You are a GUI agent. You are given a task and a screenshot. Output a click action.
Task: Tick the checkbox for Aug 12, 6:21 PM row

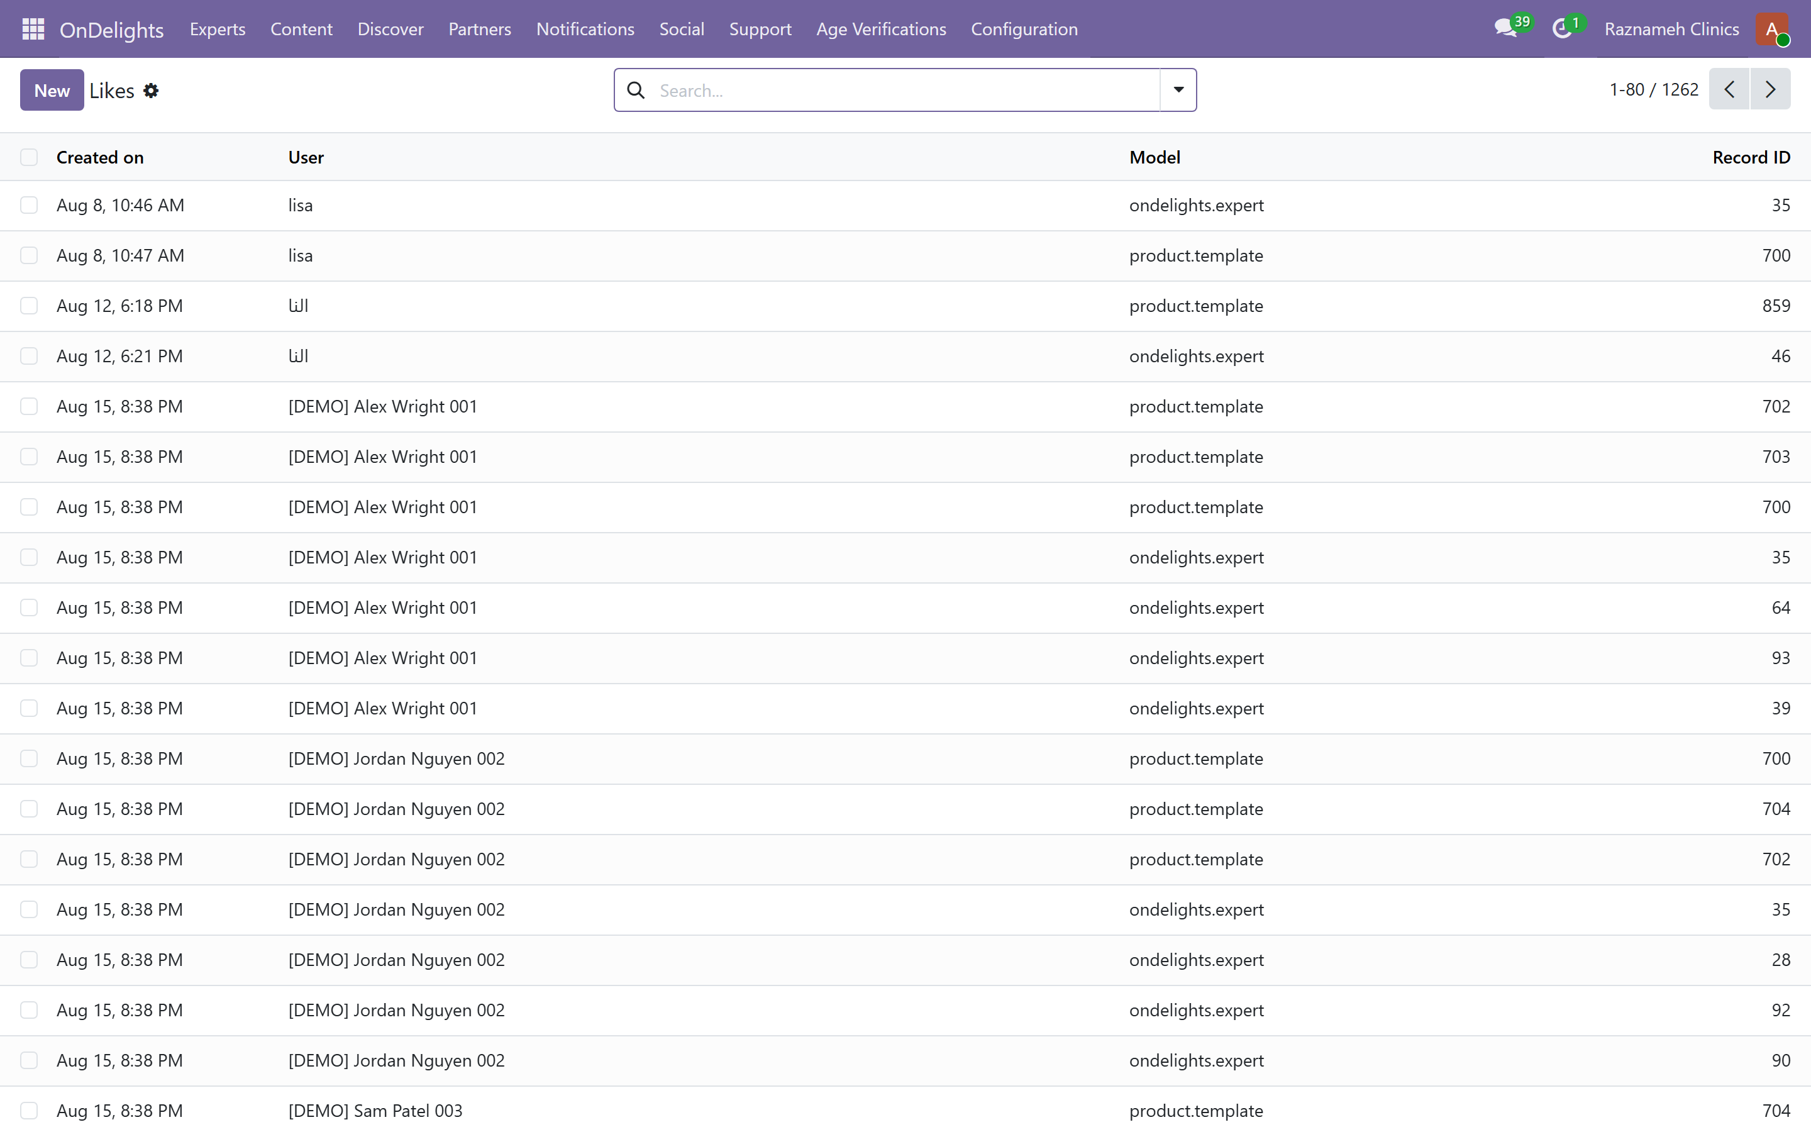pos(29,355)
